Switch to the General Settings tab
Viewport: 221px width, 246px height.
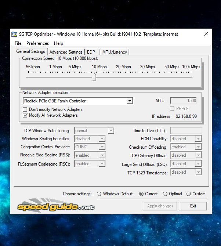(31, 51)
